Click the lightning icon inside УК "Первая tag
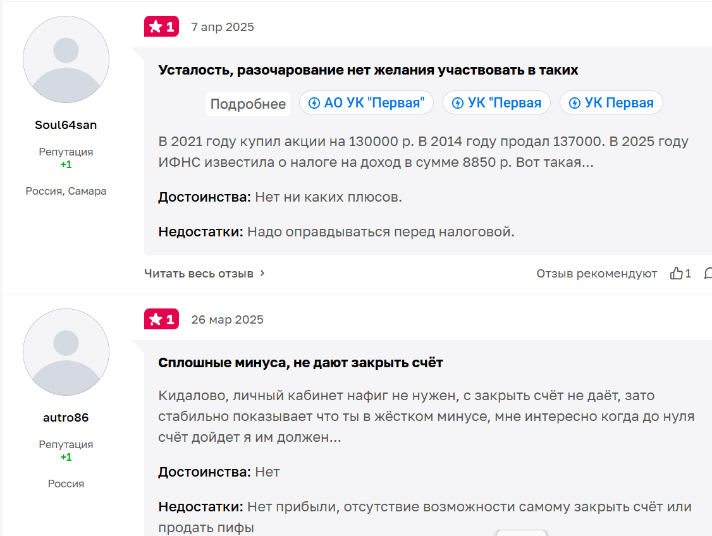Screen dimensions: 712x536 457,102
